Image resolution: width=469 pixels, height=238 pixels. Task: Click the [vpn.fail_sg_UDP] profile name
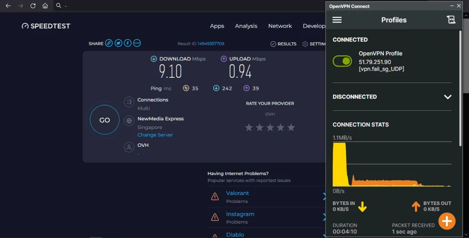[381, 69]
